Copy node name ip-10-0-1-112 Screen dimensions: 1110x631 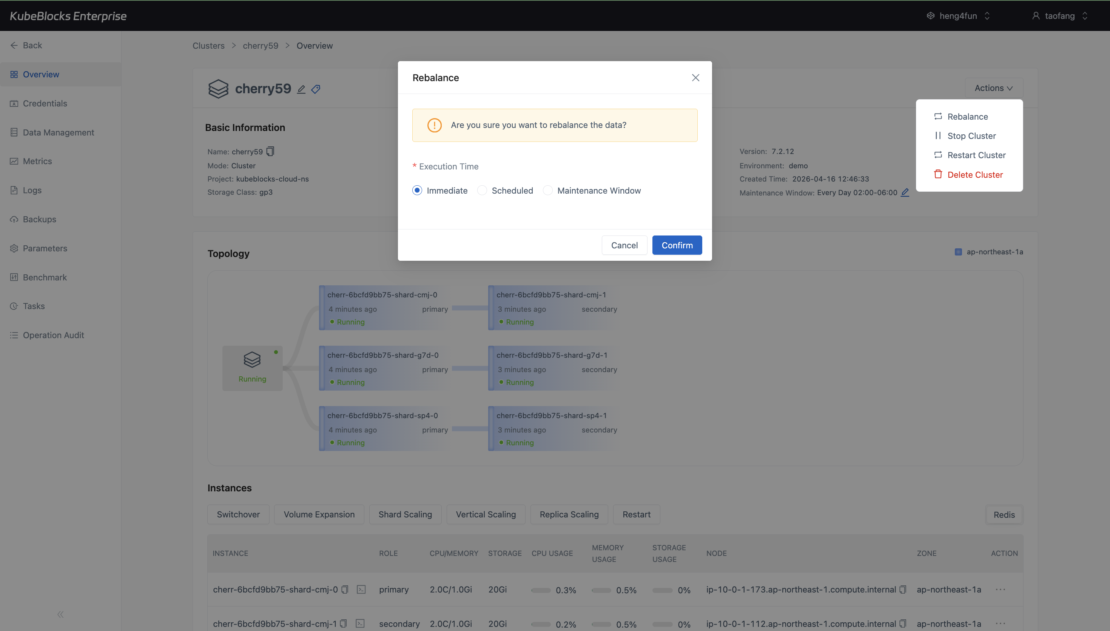pyautogui.click(x=903, y=623)
